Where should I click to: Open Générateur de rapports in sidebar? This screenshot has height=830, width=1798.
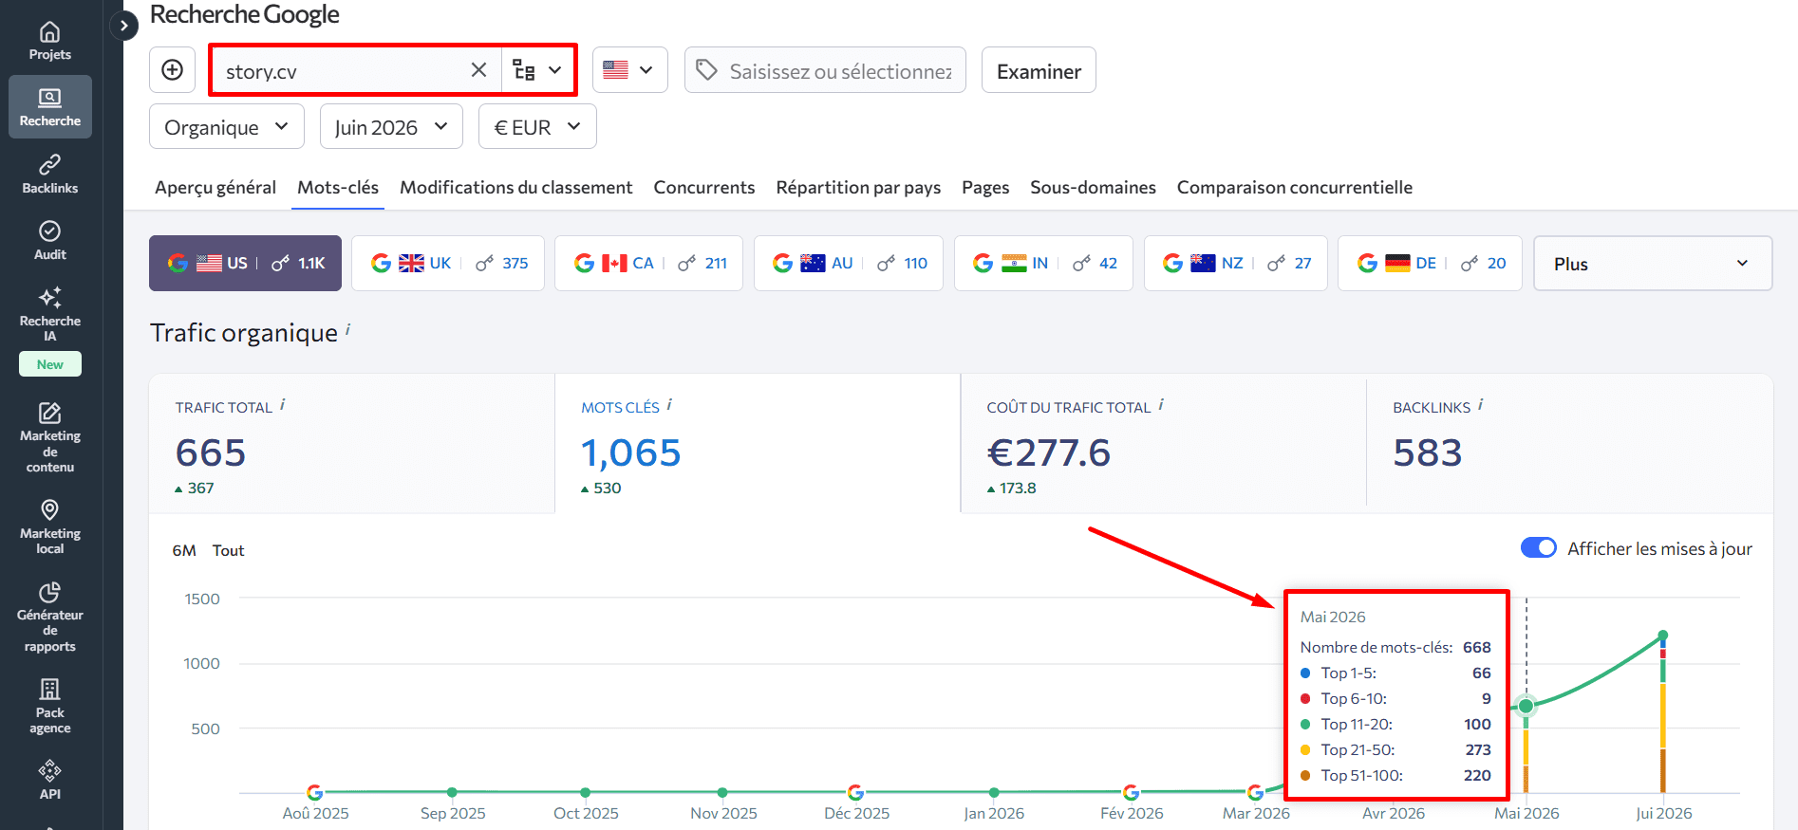click(50, 618)
